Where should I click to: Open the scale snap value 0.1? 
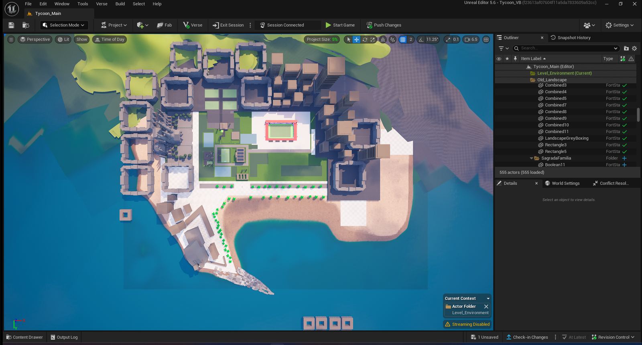click(x=456, y=40)
